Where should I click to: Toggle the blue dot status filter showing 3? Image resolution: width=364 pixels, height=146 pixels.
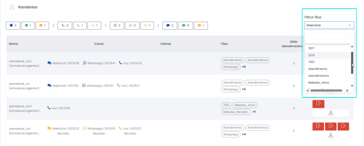pos(13,26)
